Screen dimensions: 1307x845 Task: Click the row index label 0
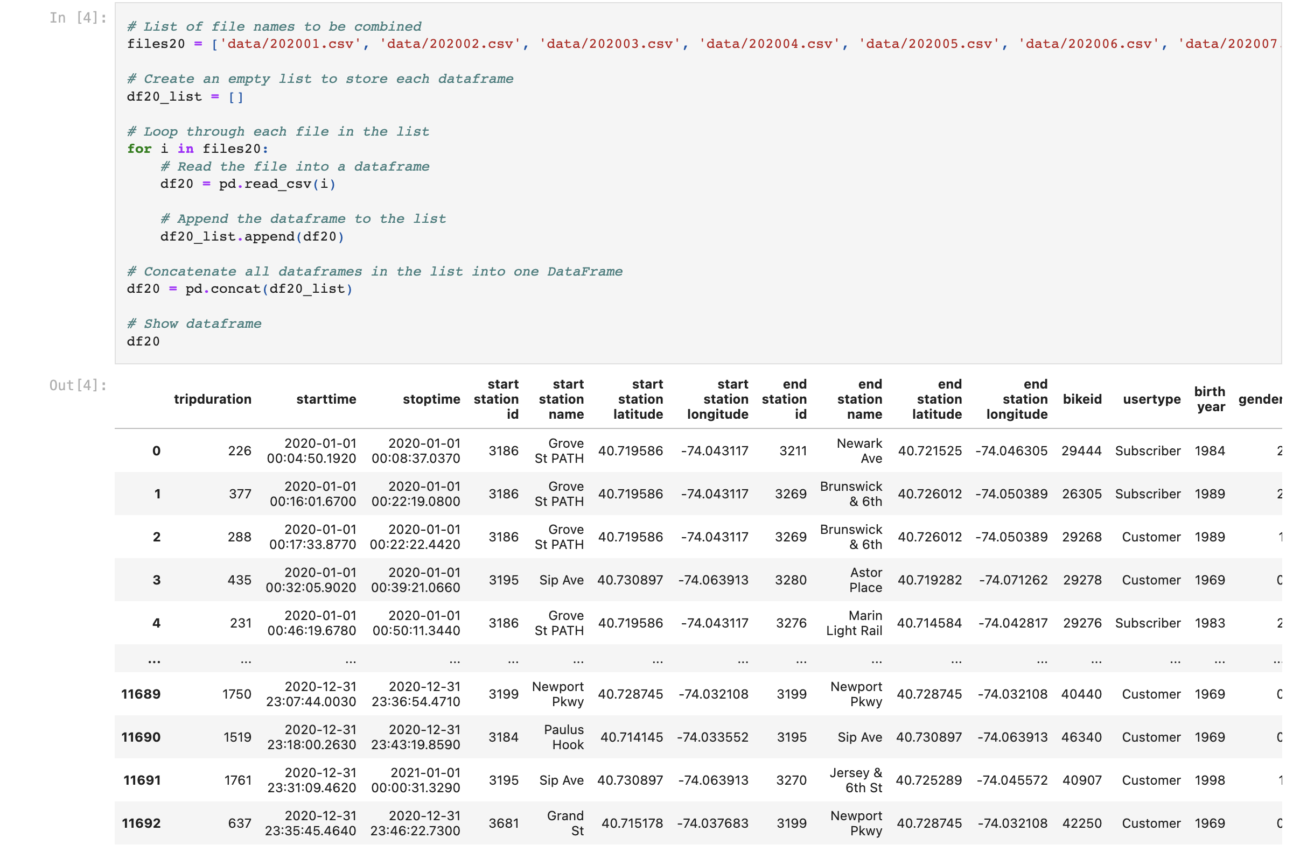(157, 450)
